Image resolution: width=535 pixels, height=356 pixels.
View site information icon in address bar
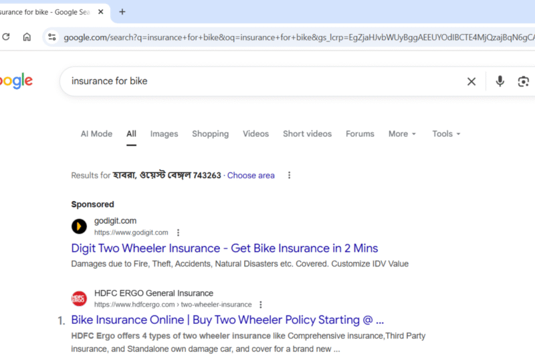pyautogui.click(x=52, y=37)
